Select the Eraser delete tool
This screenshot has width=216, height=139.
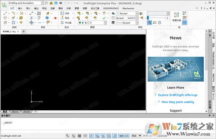click(48, 13)
